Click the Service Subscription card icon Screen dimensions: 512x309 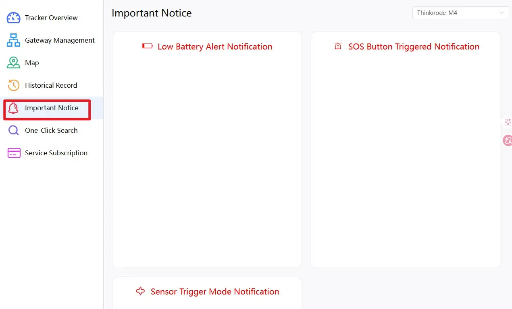coord(14,153)
